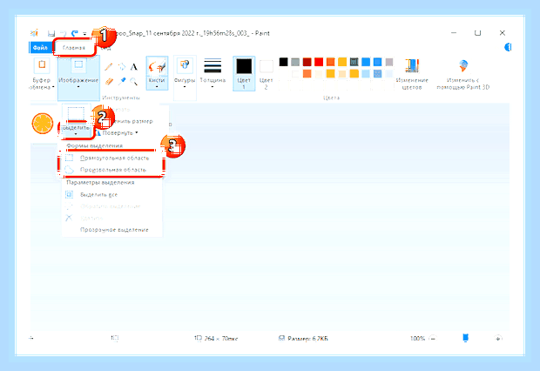Click the Undo arrow in title bar

click(x=63, y=33)
